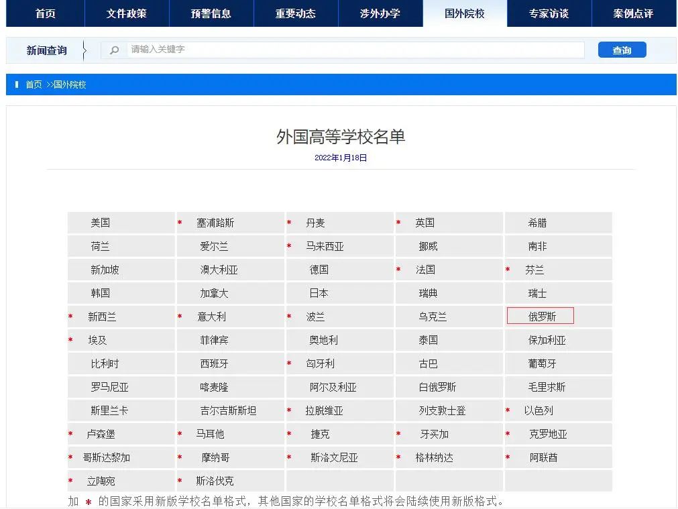Click the magnifier search icon
Viewport: 678px width, 509px height.
coord(114,49)
